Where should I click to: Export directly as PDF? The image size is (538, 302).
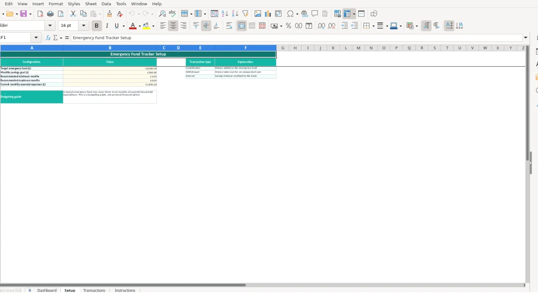click(40, 14)
